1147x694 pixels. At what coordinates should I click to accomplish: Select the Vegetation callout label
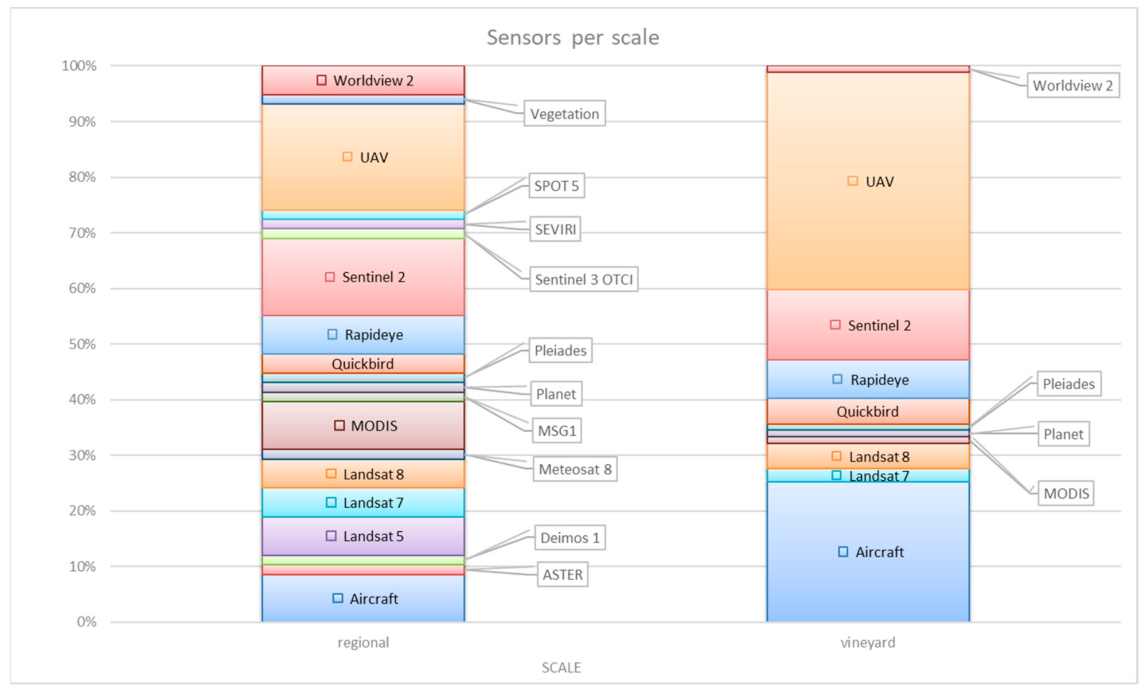coord(564,114)
